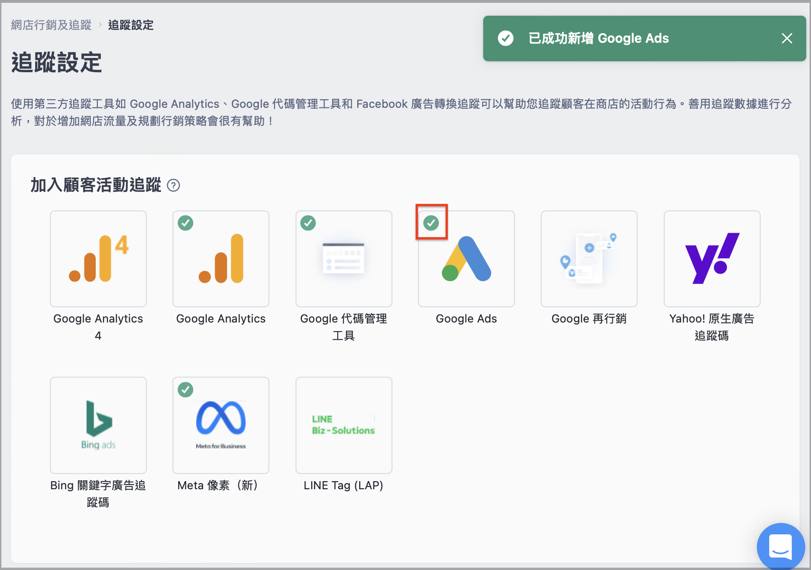Viewport: 811px width, 570px height.
Task: Open the chat support bubble
Action: coord(781,547)
